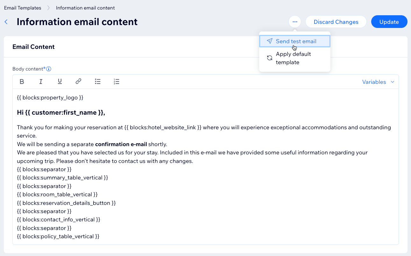411x256 pixels.
Task: Click '{{ blocks:room_table_vertical }}' line
Action: pyautogui.click(x=57, y=194)
